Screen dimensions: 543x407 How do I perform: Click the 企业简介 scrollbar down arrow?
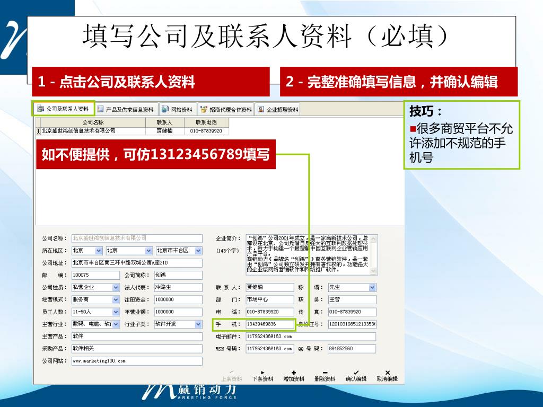[x=373, y=271]
